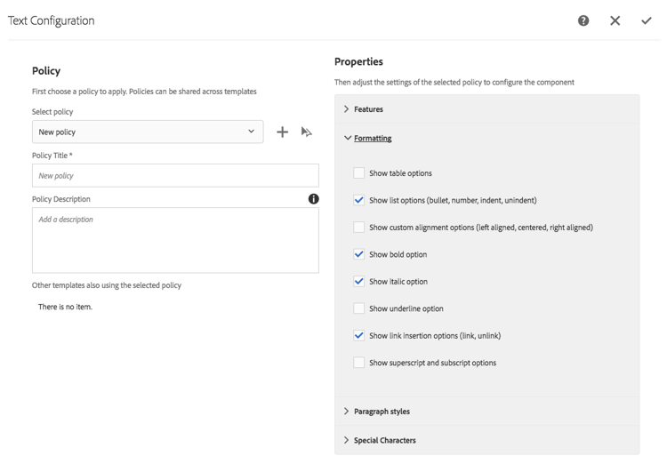This screenshot has height=464, width=667.
Task: Click the checkmark Done icon
Action: tap(647, 20)
